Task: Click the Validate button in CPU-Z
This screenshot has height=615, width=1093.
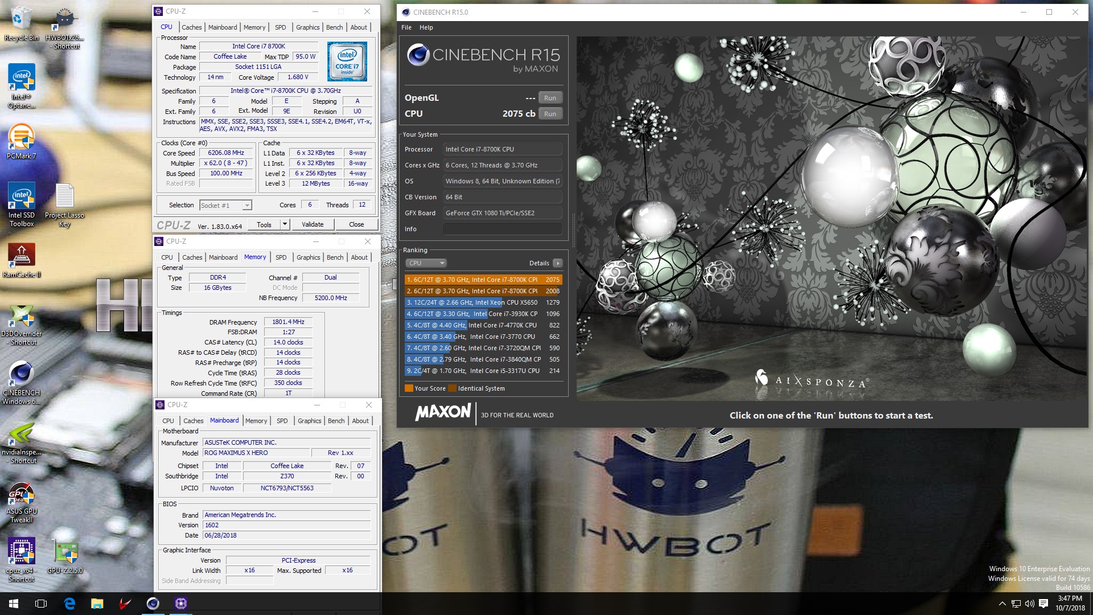Action: (313, 224)
